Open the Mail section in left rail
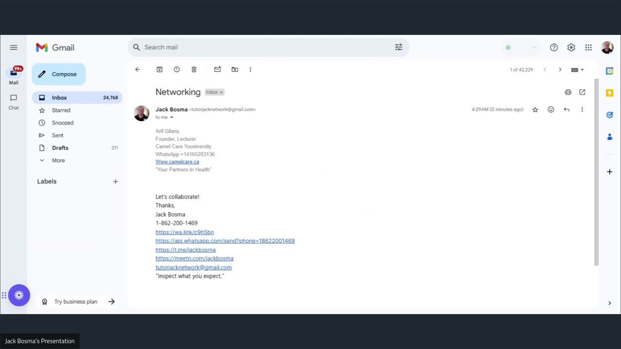The width and height of the screenshot is (621, 349). [x=14, y=76]
